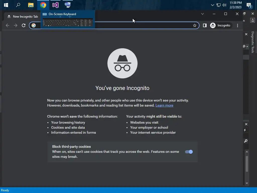Click Visual Studio account icon
Viewport: 257px width, 193px height.
252,20
